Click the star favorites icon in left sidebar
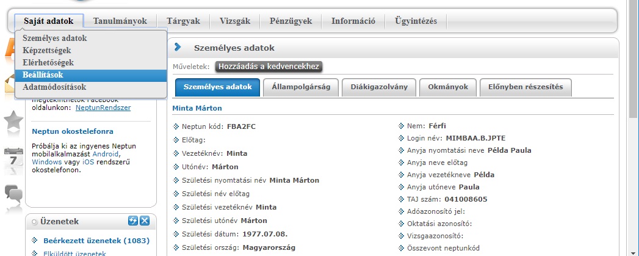The height and width of the screenshot is (256, 639). tap(13, 122)
